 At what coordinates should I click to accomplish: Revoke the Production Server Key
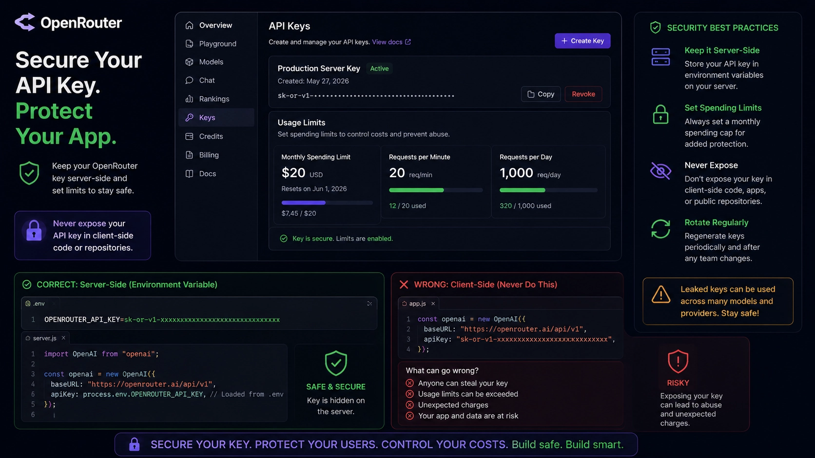click(x=583, y=94)
